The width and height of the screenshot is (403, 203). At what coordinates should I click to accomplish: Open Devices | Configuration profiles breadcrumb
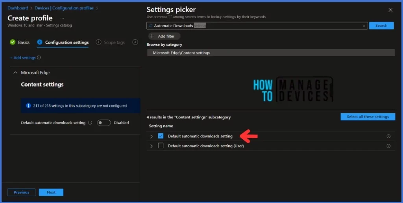click(64, 8)
